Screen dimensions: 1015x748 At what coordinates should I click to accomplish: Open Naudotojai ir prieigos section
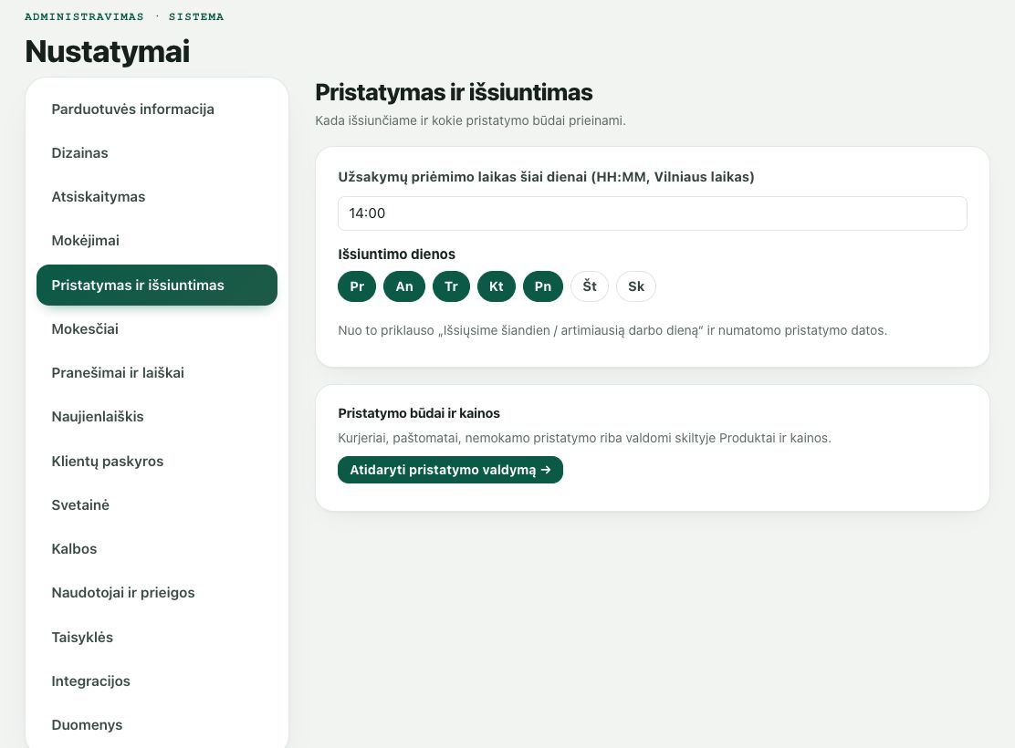(x=157, y=593)
